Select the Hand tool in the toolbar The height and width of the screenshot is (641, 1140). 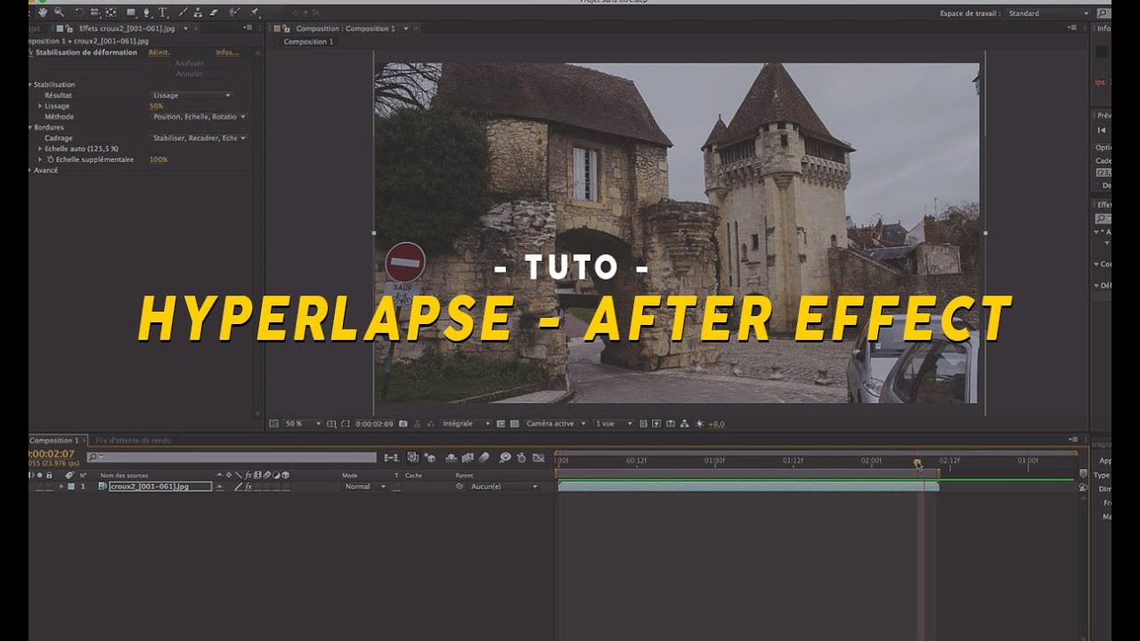(42, 12)
